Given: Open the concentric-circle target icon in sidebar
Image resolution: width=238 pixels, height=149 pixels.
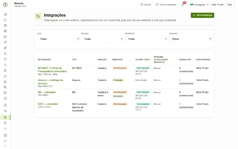Looking at the screenshot, I should coord(5,31).
